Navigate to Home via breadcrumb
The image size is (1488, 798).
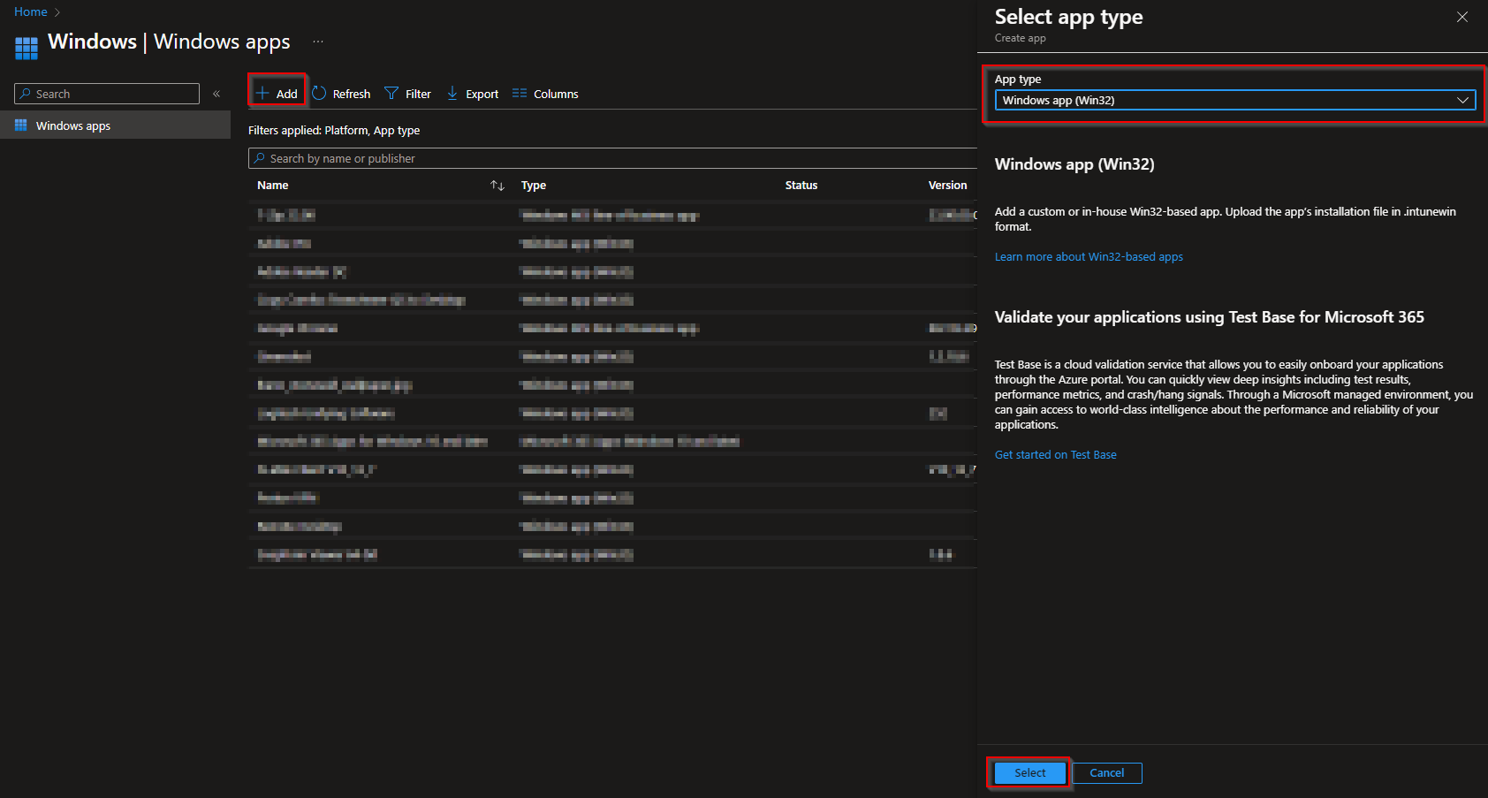pos(30,11)
